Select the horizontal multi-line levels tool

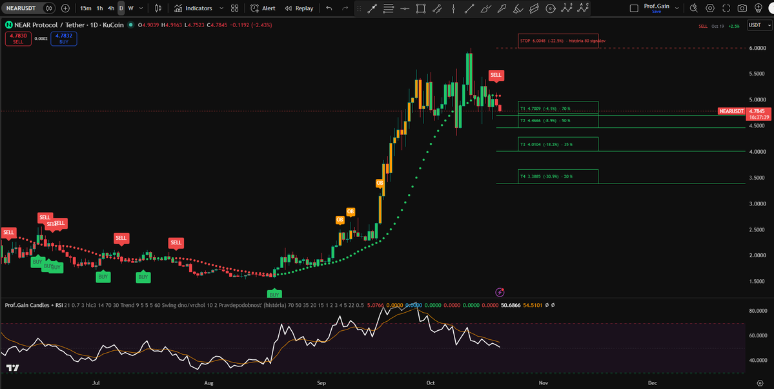[x=389, y=8]
